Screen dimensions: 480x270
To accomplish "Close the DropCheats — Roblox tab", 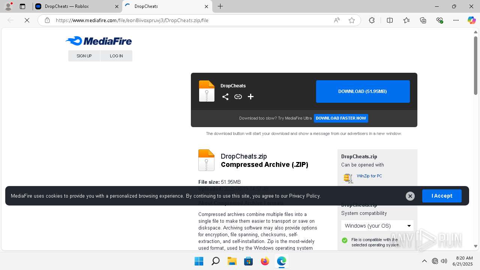I will tap(117, 6).
